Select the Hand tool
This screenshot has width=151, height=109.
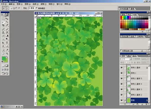(x=3, y=53)
